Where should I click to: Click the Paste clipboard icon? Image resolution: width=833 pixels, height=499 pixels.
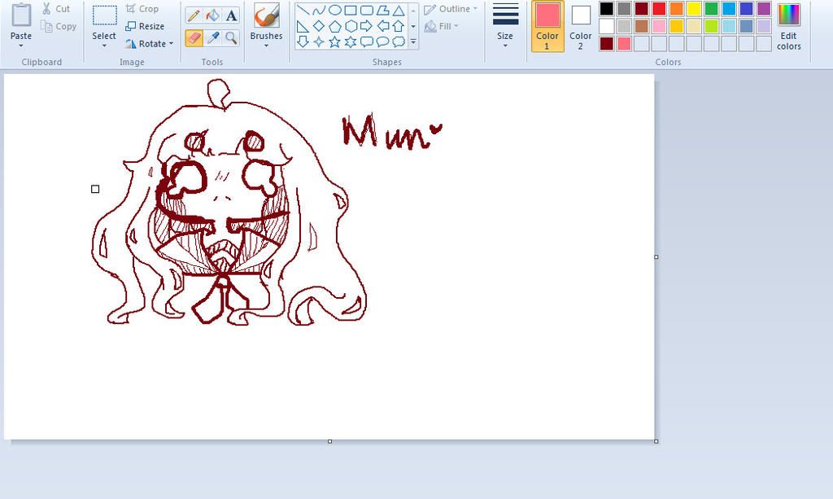tap(21, 15)
